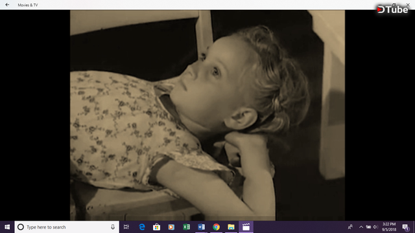Screen dimensions: 415x233
Task: Focus the "Type here to search" box
Action: [67, 227]
